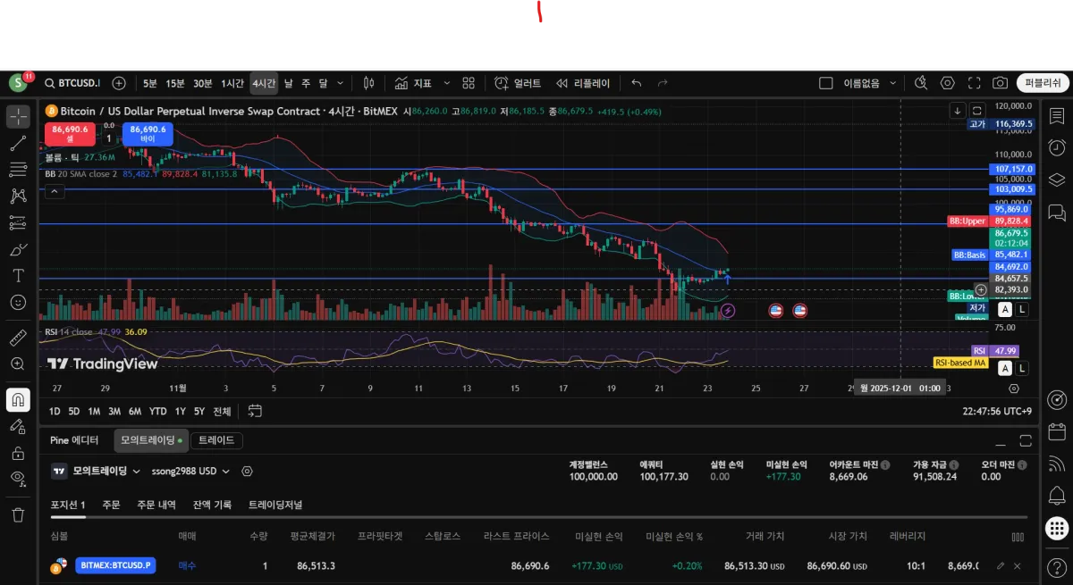Click the red 셀 sell button
This screenshot has height=585, width=1073.
coord(70,134)
